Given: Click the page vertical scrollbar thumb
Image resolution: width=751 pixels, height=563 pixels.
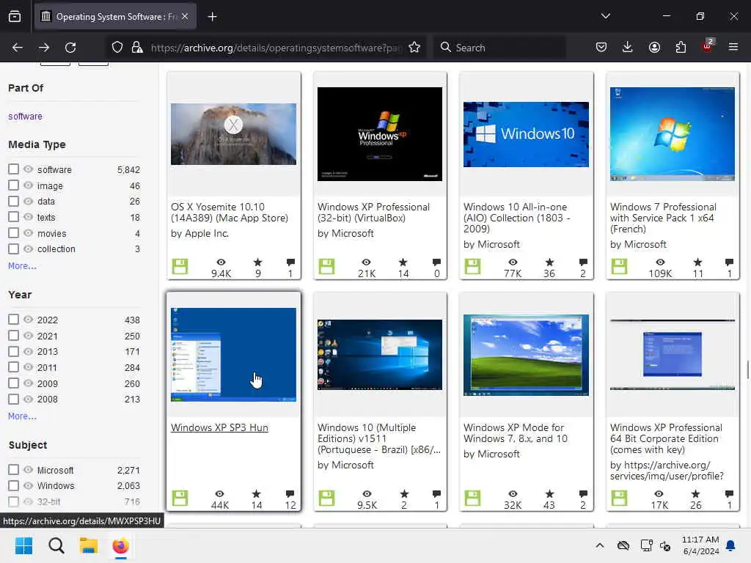Looking at the screenshot, I should tap(747, 369).
